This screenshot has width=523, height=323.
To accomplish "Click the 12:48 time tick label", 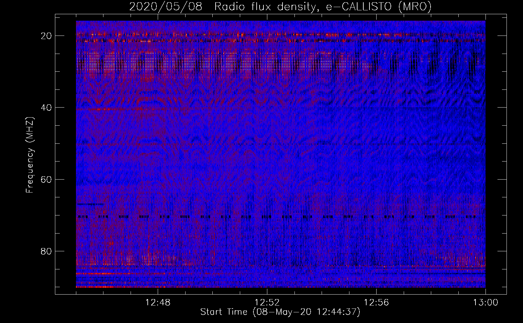I will click(158, 303).
